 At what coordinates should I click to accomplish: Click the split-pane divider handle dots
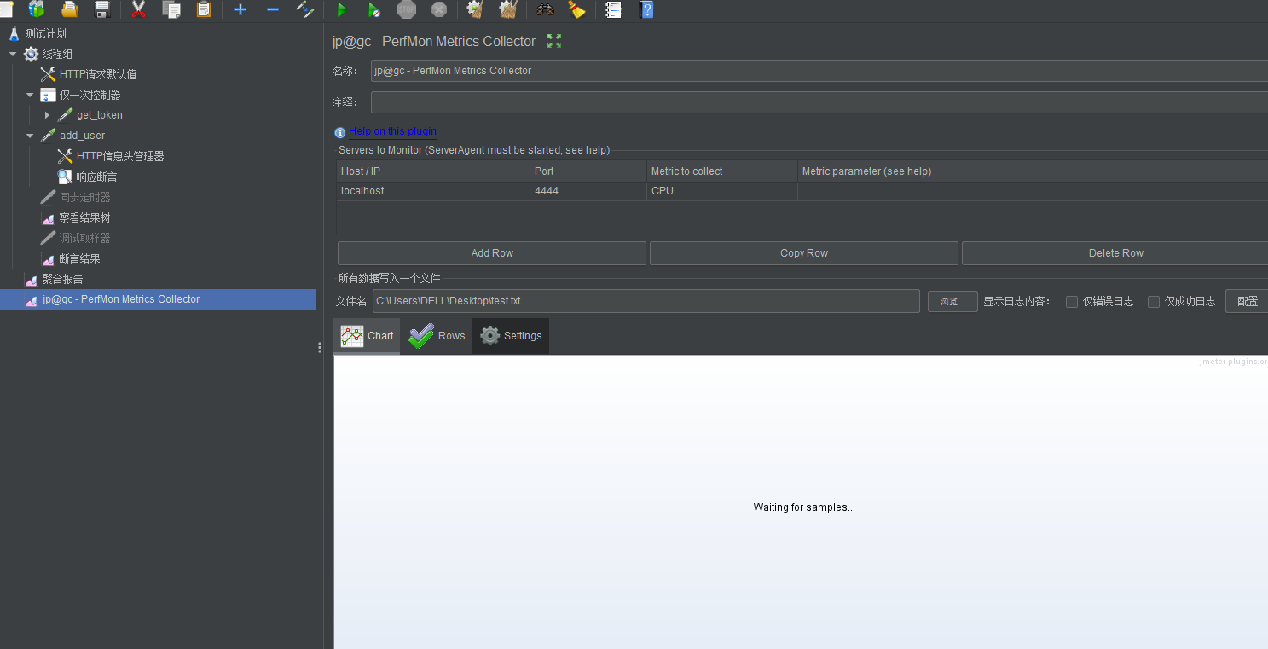(320, 347)
